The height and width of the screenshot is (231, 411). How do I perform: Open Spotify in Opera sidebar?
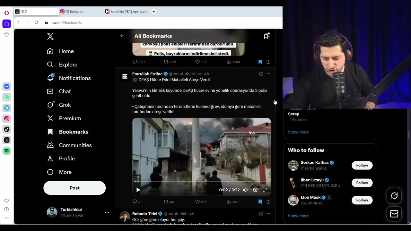(6, 151)
